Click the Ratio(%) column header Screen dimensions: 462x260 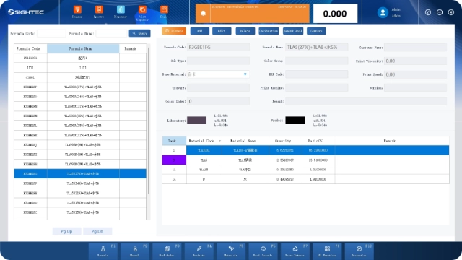tap(318, 141)
